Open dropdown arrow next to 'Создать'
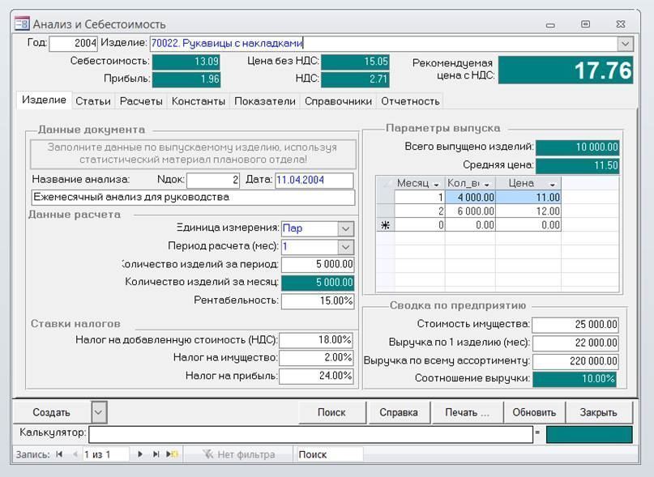 click(x=98, y=412)
